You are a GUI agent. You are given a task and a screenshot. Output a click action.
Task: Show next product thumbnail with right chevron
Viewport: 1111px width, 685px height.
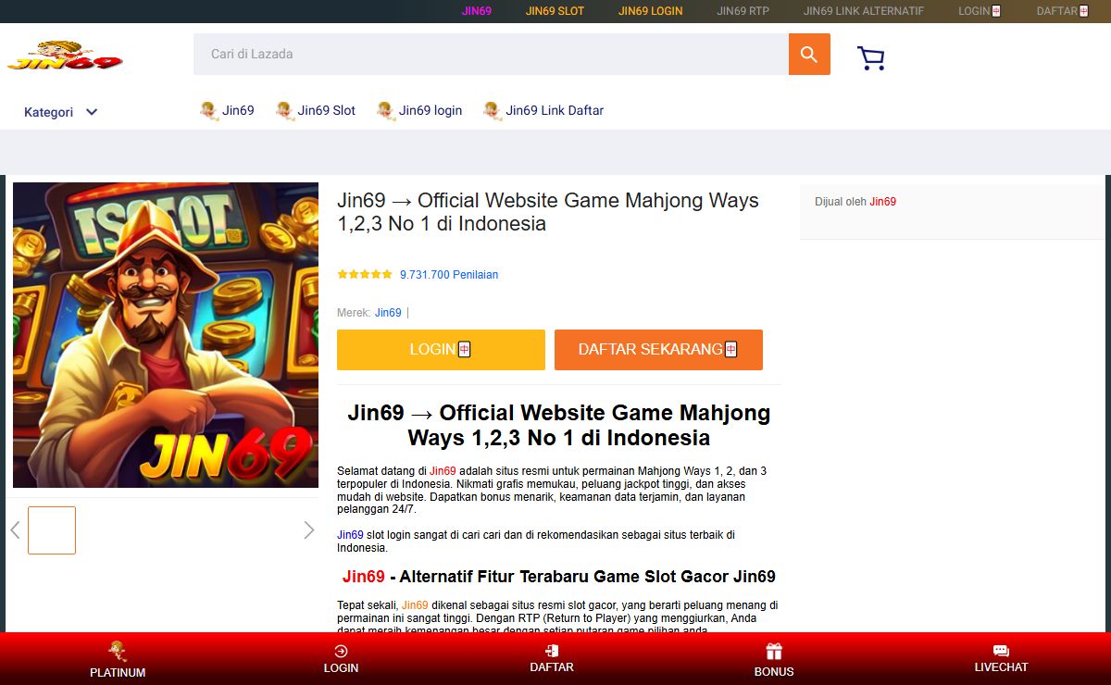pos(308,530)
